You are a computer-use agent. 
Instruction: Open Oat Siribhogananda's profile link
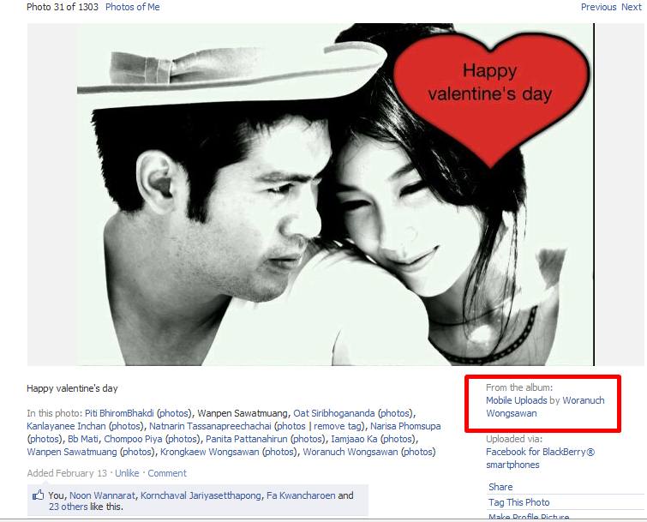pyautogui.click(x=334, y=413)
